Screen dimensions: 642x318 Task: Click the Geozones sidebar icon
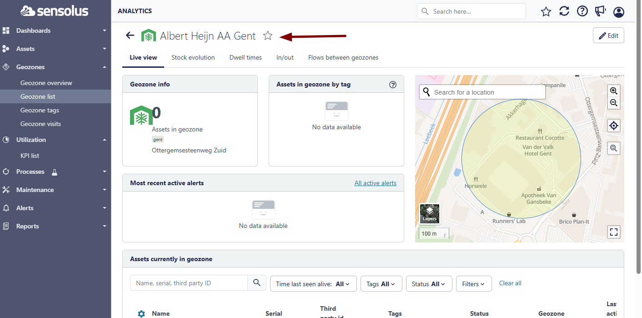pyautogui.click(x=6, y=67)
